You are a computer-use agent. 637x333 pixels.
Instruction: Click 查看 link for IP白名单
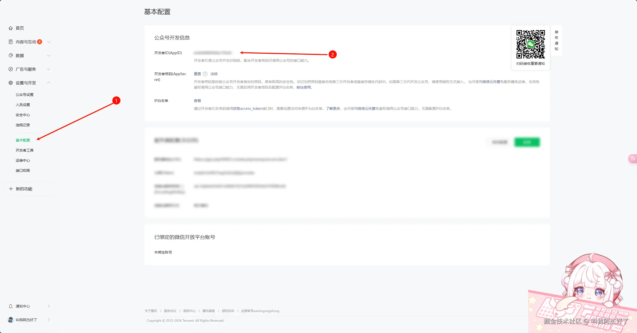tap(197, 101)
